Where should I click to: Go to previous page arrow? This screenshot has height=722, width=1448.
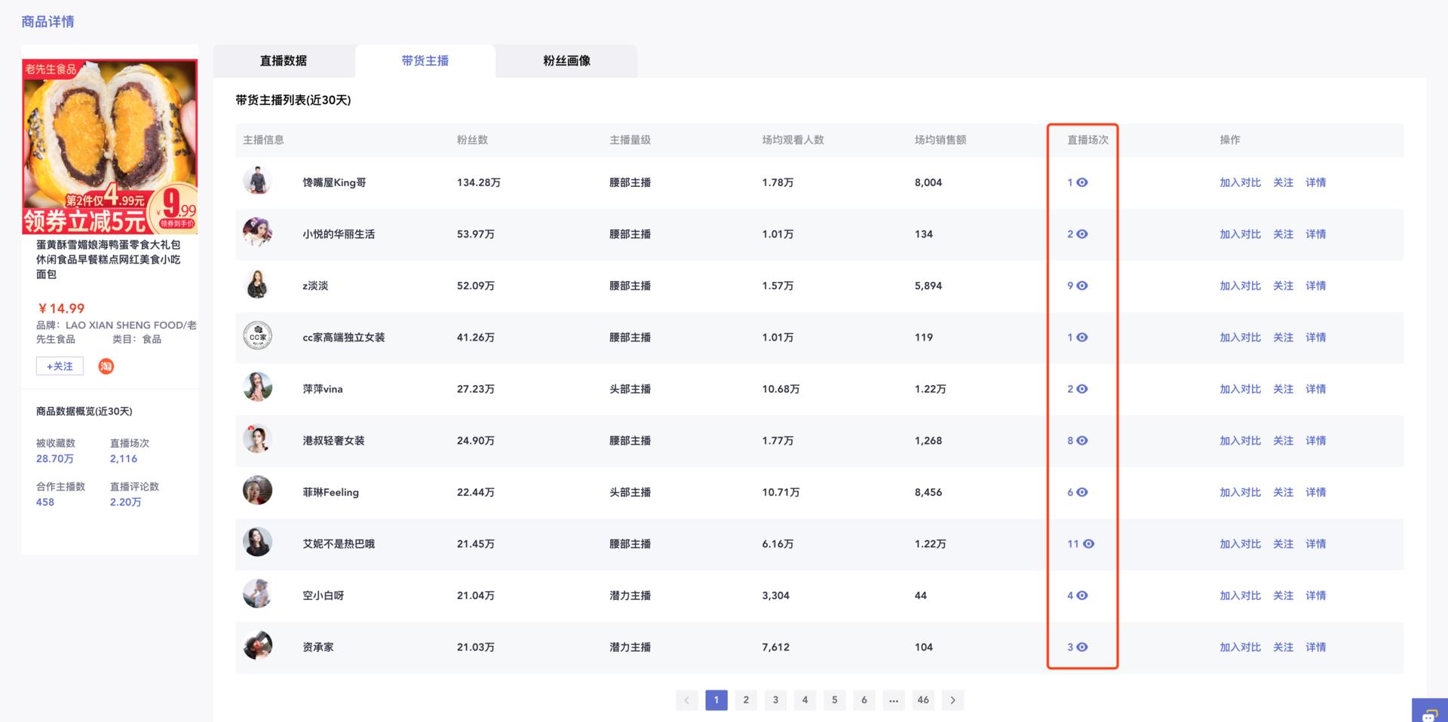click(686, 700)
